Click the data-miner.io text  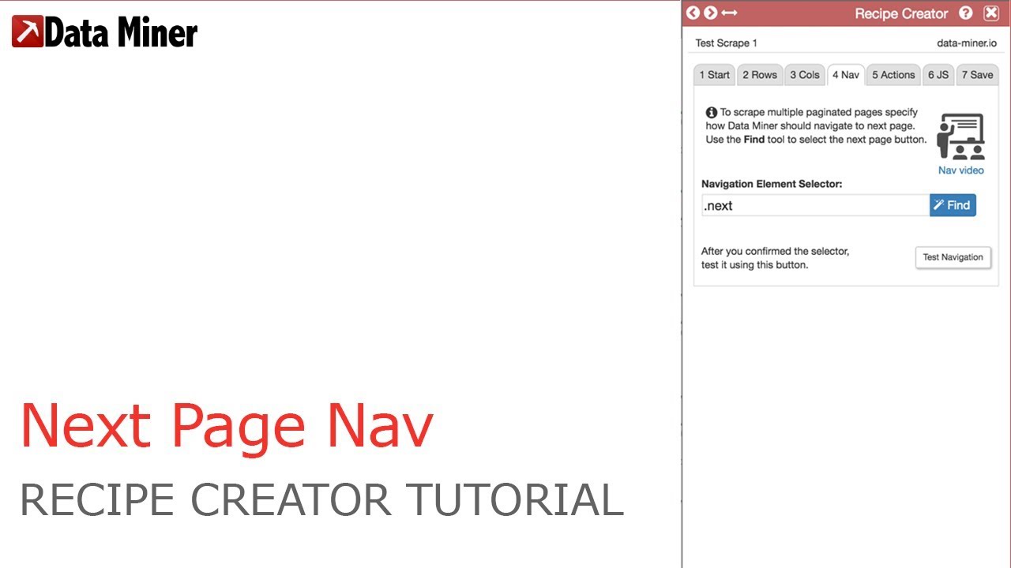click(967, 43)
